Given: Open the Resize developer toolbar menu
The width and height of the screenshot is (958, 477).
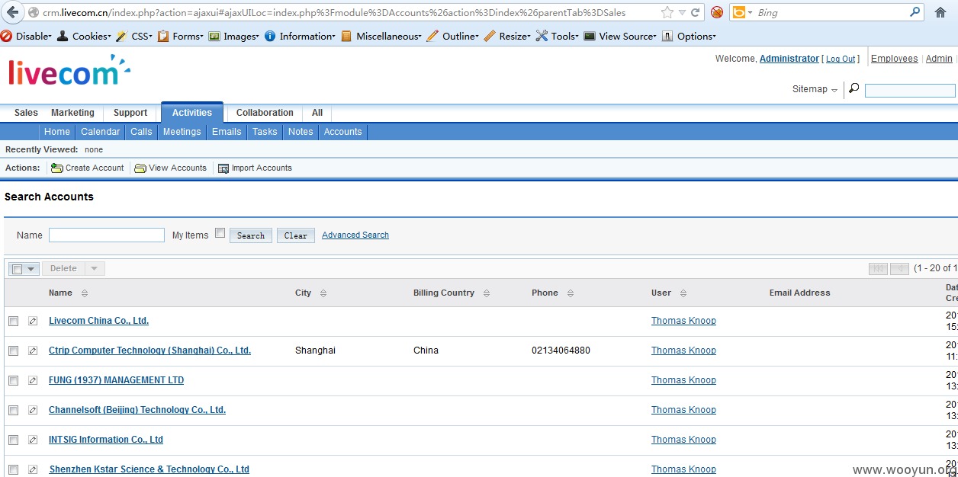Looking at the screenshot, I should tap(507, 36).
